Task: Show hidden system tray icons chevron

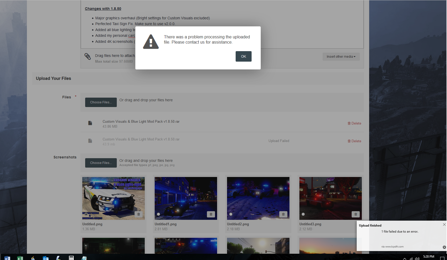Action: coord(404,258)
